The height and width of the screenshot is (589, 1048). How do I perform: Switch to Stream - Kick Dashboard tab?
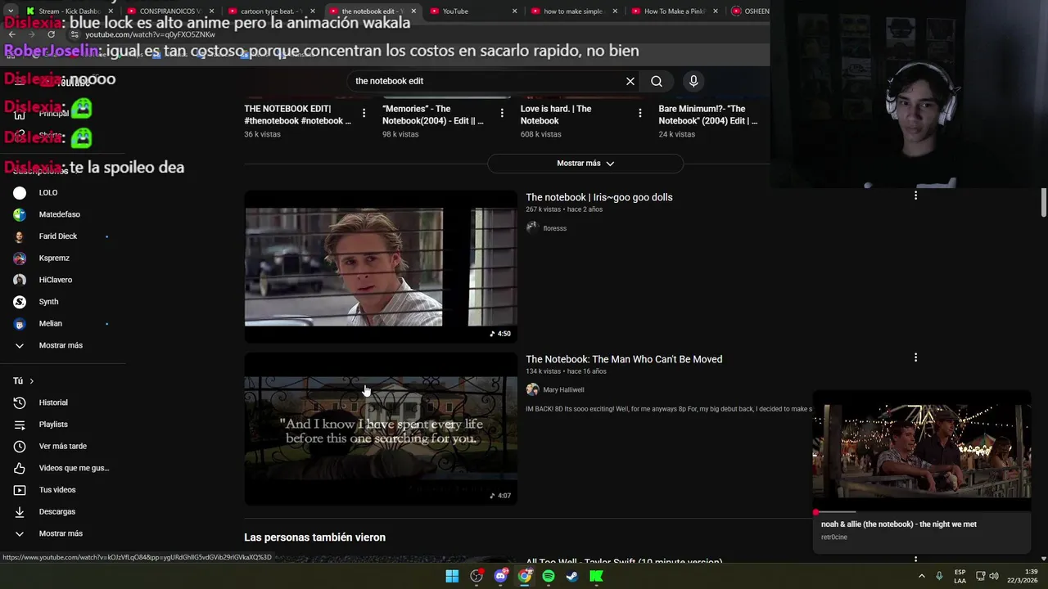pyautogui.click(x=70, y=11)
